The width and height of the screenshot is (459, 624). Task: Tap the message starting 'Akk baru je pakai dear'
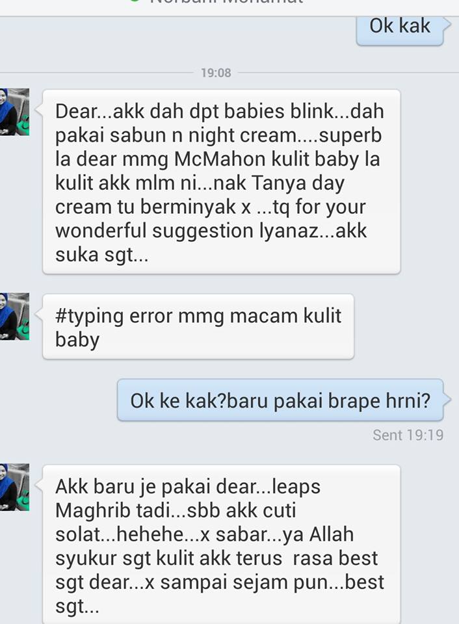pos(221,545)
